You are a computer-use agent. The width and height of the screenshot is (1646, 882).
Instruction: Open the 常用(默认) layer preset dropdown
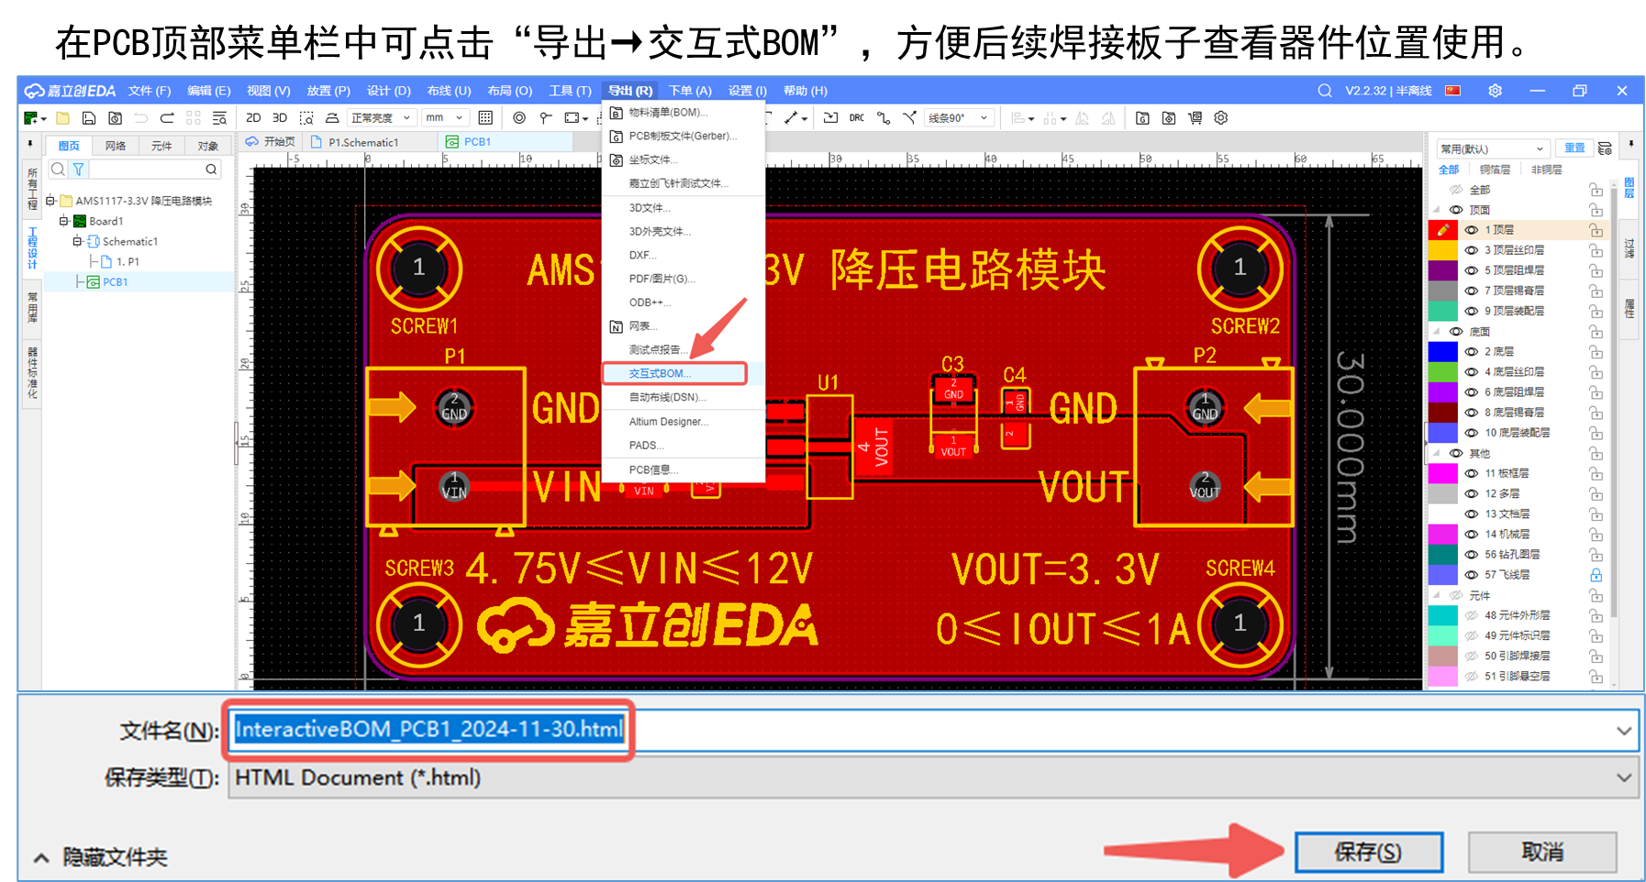(x=1493, y=149)
